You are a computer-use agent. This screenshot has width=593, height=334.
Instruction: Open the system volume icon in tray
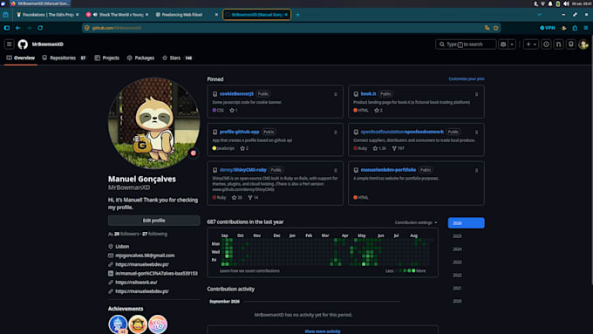[x=566, y=3]
